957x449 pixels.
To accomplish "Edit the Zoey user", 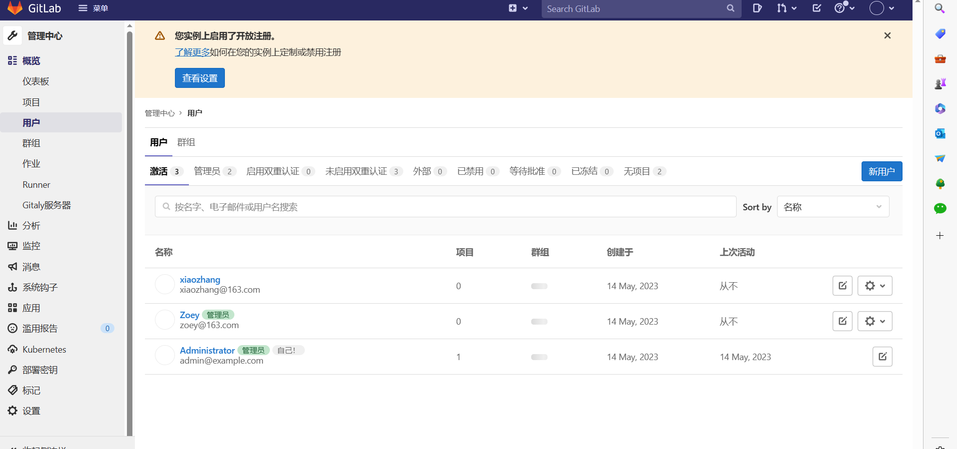I will pyautogui.click(x=843, y=321).
